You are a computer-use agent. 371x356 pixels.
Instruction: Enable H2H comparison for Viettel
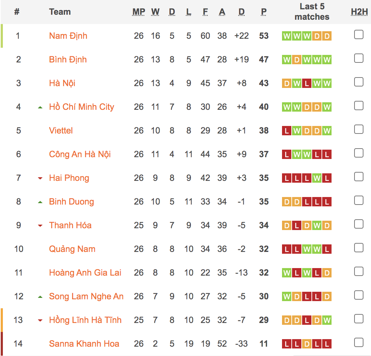pyautogui.click(x=358, y=129)
